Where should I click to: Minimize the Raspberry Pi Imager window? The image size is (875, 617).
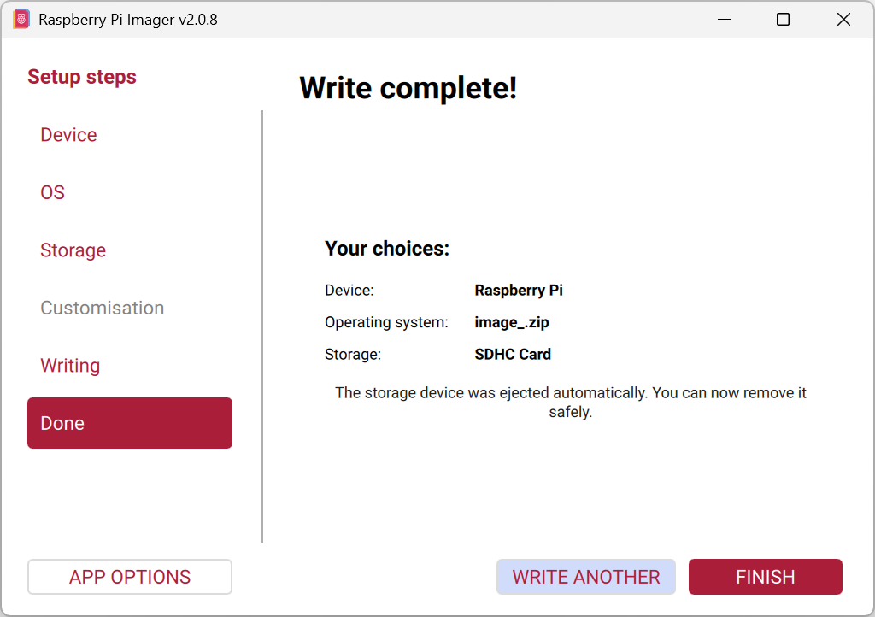(x=725, y=20)
